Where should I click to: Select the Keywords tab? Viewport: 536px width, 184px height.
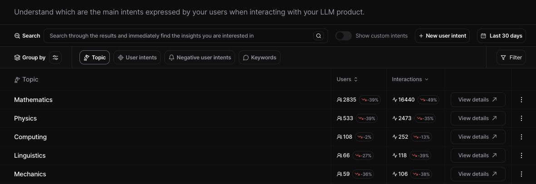[x=260, y=58]
